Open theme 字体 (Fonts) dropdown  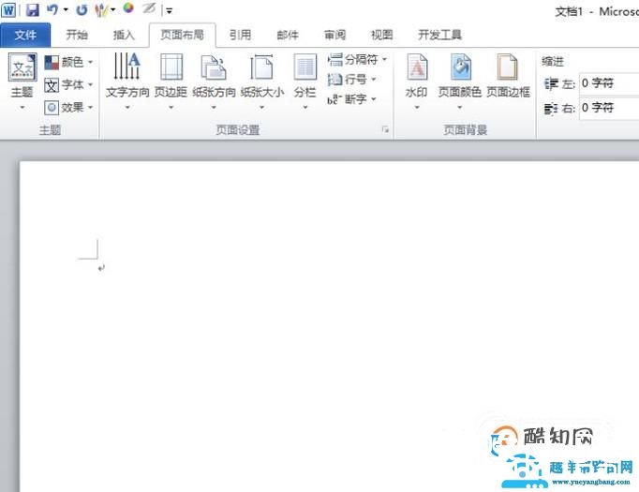coord(68,84)
